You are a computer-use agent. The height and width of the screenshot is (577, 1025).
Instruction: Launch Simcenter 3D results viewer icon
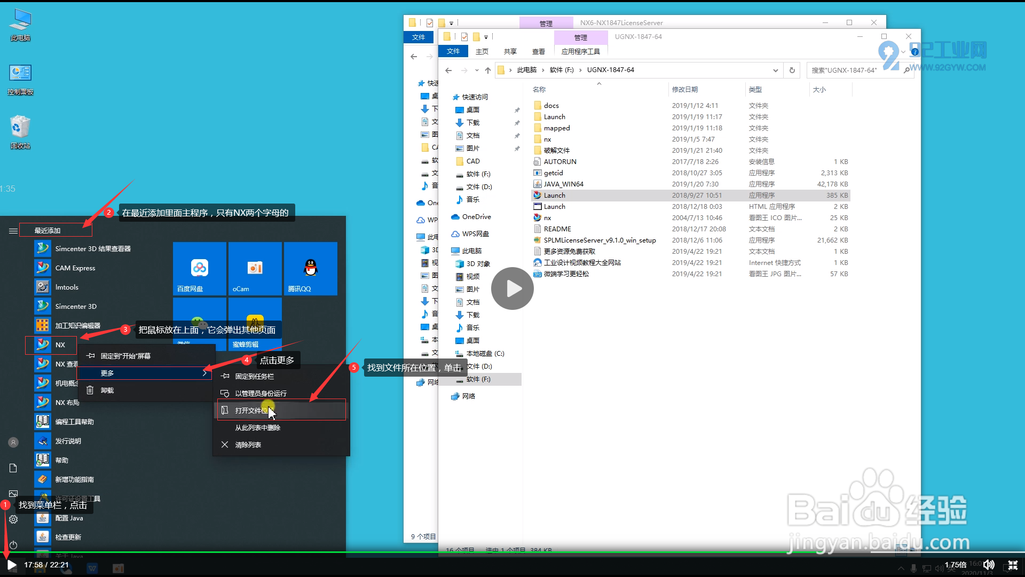pyautogui.click(x=43, y=248)
